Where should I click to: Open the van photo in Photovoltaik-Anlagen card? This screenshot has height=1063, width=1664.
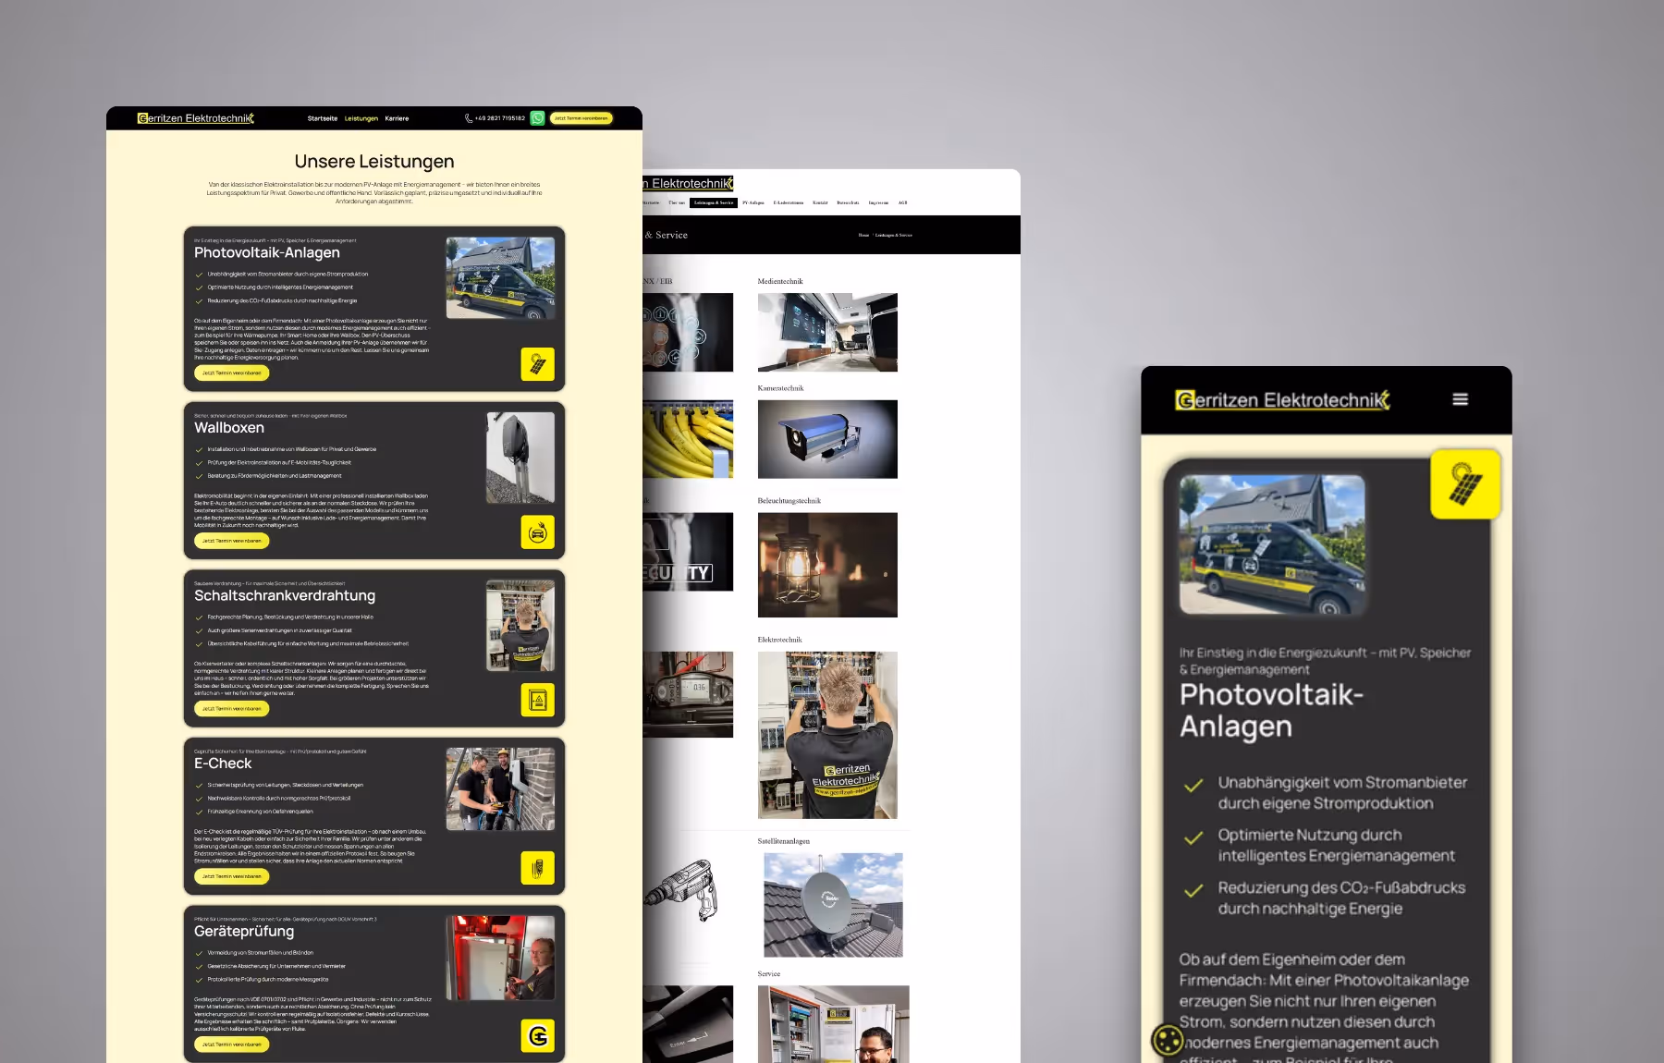tap(500, 278)
